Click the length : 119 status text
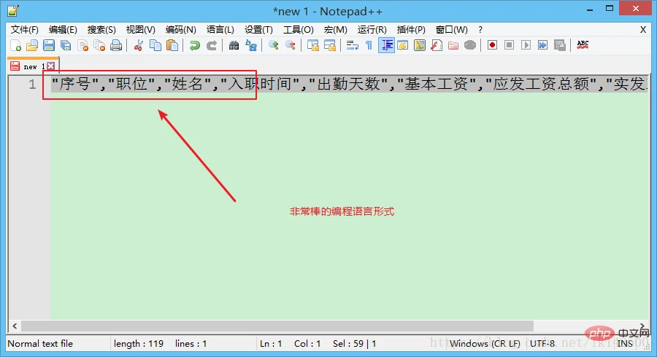The height and width of the screenshot is (357, 657). tap(138, 344)
